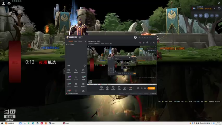Click the gear icon at the preview's top-left corner
This screenshot has height=125, width=222.
[x=90, y=47]
